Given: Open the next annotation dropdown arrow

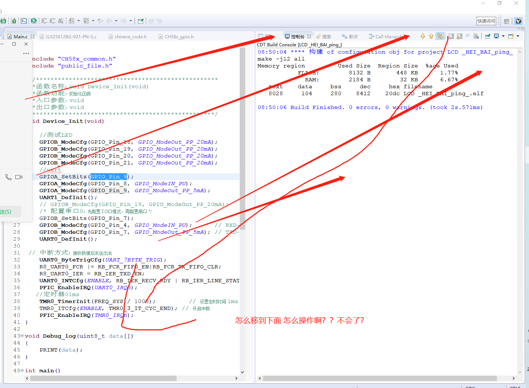Looking at the screenshot, I should 78,21.
